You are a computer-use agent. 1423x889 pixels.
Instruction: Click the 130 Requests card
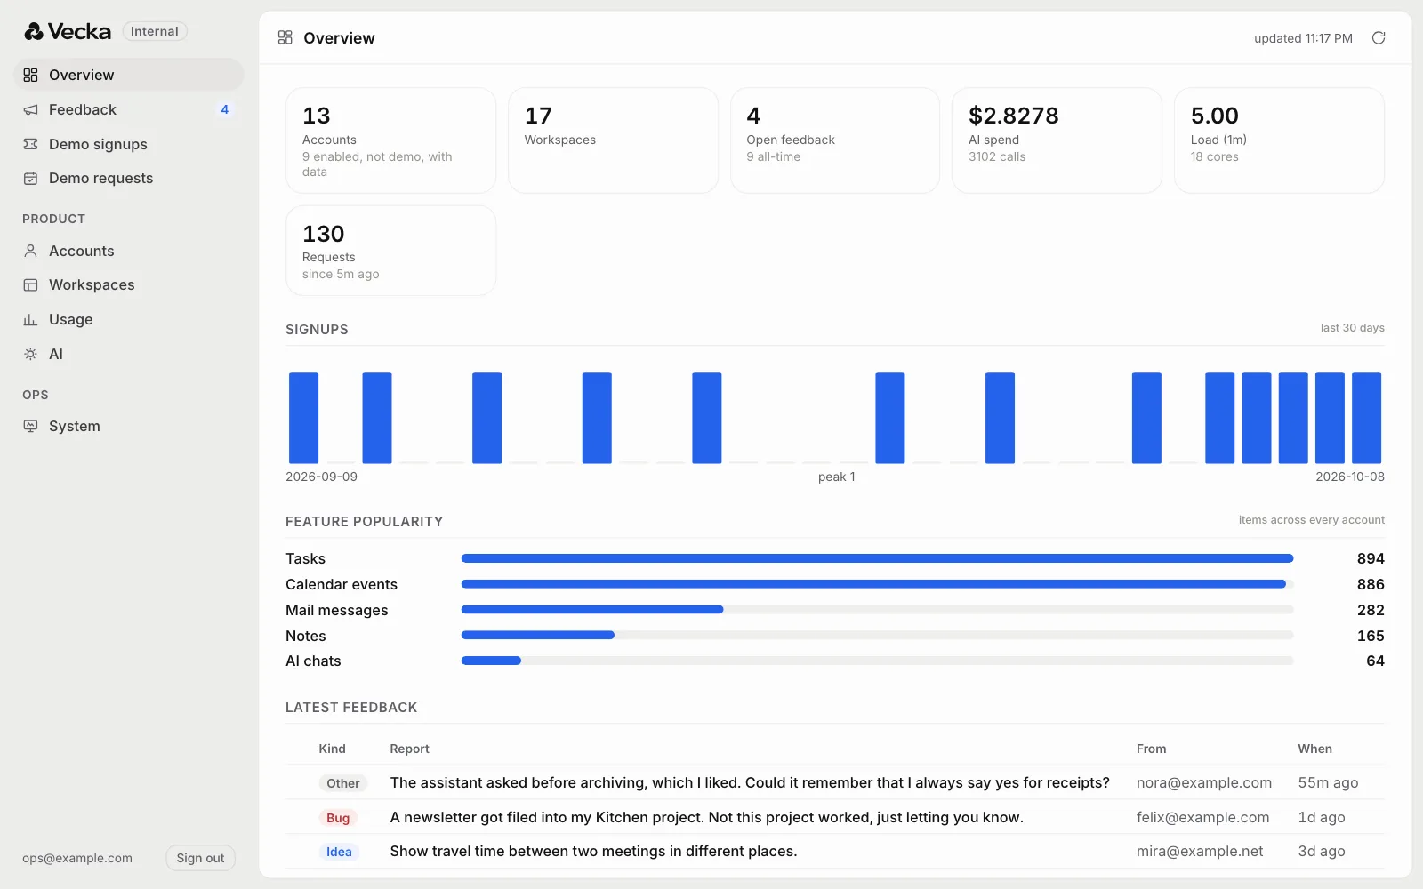tap(390, 251)
